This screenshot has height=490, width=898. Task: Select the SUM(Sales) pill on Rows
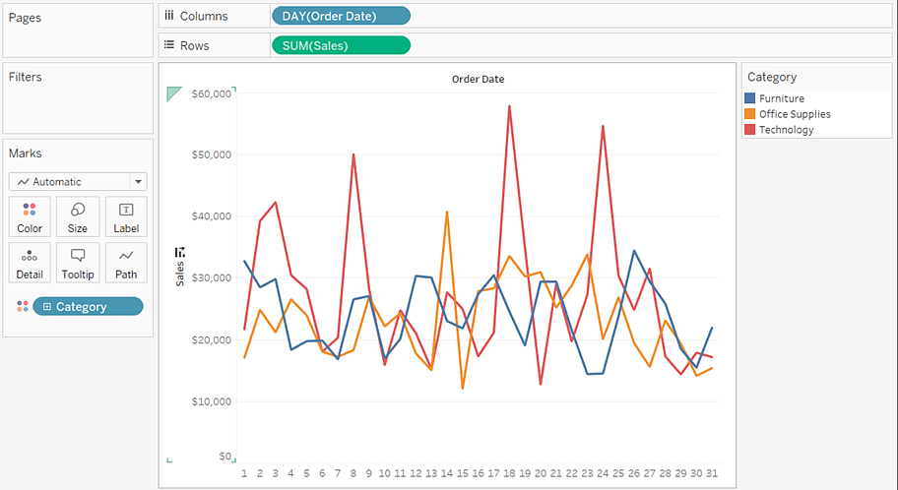click(x=340, y=45)
